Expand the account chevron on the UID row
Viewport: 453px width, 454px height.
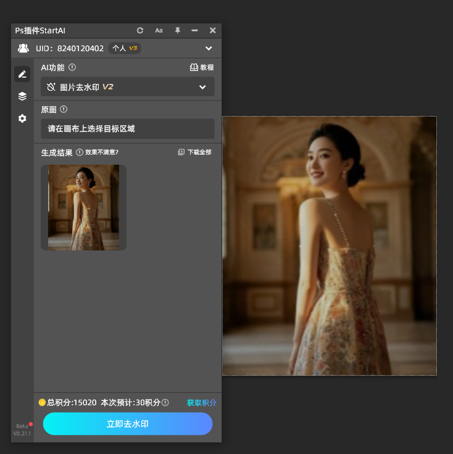(209, 48)
